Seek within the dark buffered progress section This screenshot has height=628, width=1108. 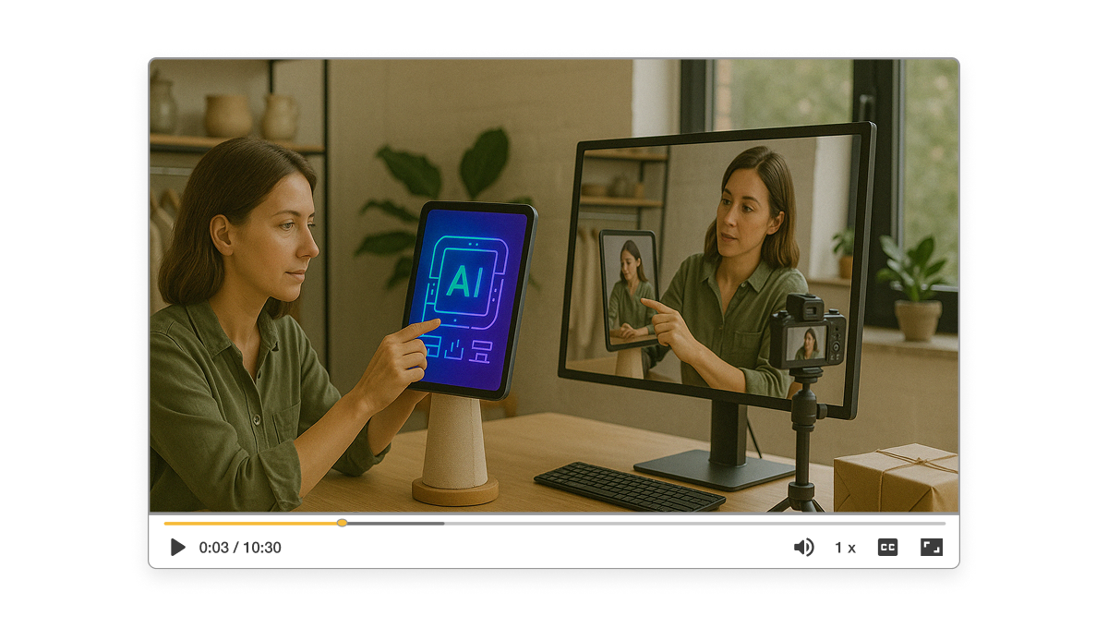click(x=397, y=524)
